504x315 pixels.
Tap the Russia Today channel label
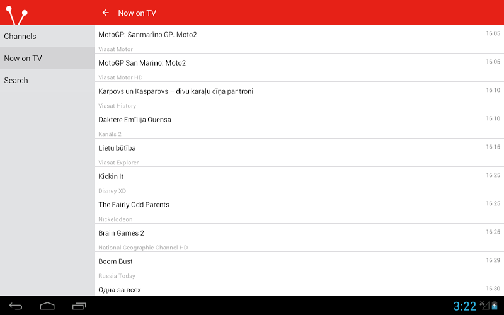tap(117, 275)
